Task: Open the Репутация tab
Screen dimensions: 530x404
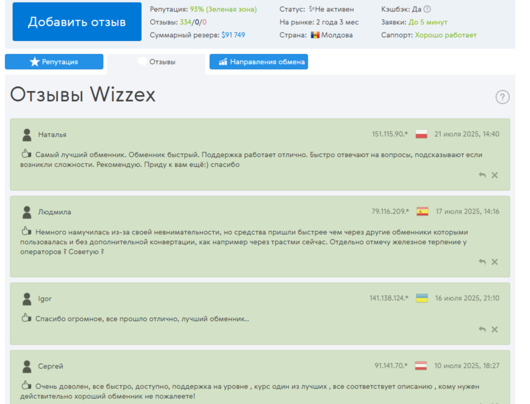Action: click(54, 61)
